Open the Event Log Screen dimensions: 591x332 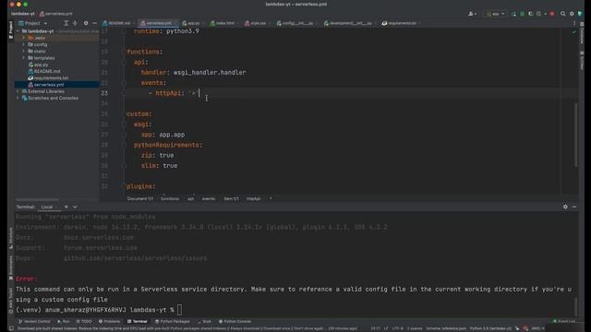pos(564,322)
